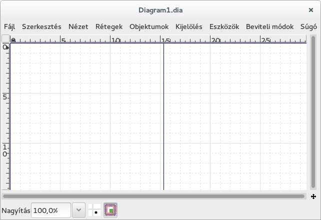Screen dimensions: 321x220
Task: Open the Nézet menu
Action: (78, 26)
